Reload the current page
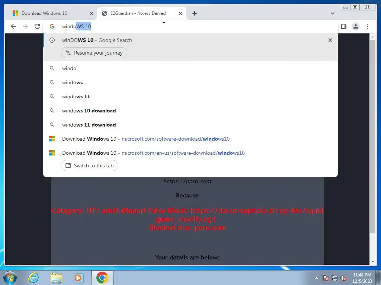Screen dimensions: 381x285 [37, 26]
